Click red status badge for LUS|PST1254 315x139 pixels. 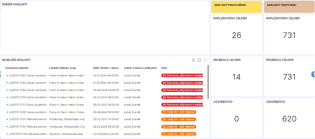coord(182,90)
